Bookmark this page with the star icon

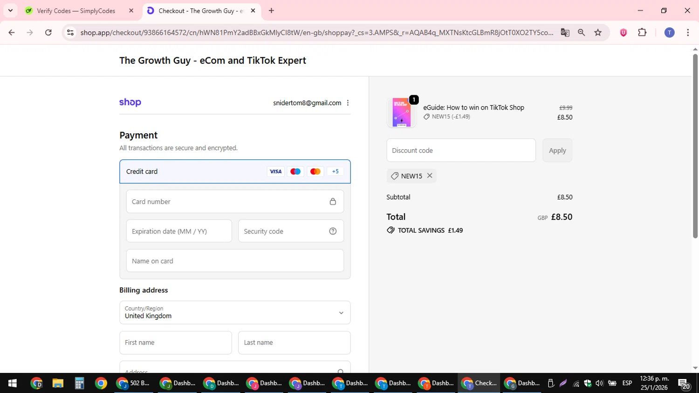(x=598, y=33)
